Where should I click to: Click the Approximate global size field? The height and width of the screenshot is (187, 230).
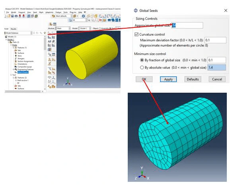(187, 25)
